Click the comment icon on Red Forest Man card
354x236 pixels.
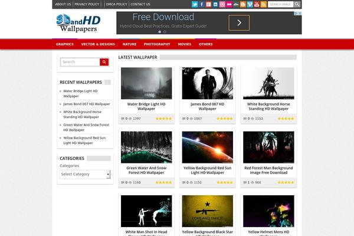[x=245, y=182]
